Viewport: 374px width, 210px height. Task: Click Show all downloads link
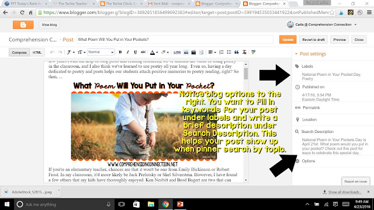click(x=344, y=192)
